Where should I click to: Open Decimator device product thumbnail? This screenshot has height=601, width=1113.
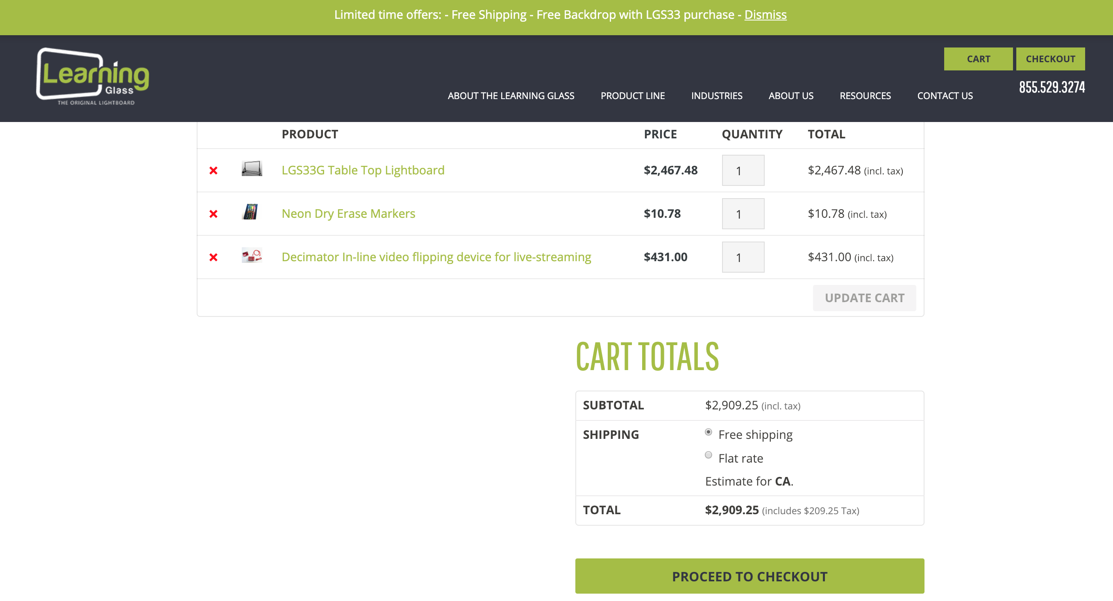[x=252, y=255]
